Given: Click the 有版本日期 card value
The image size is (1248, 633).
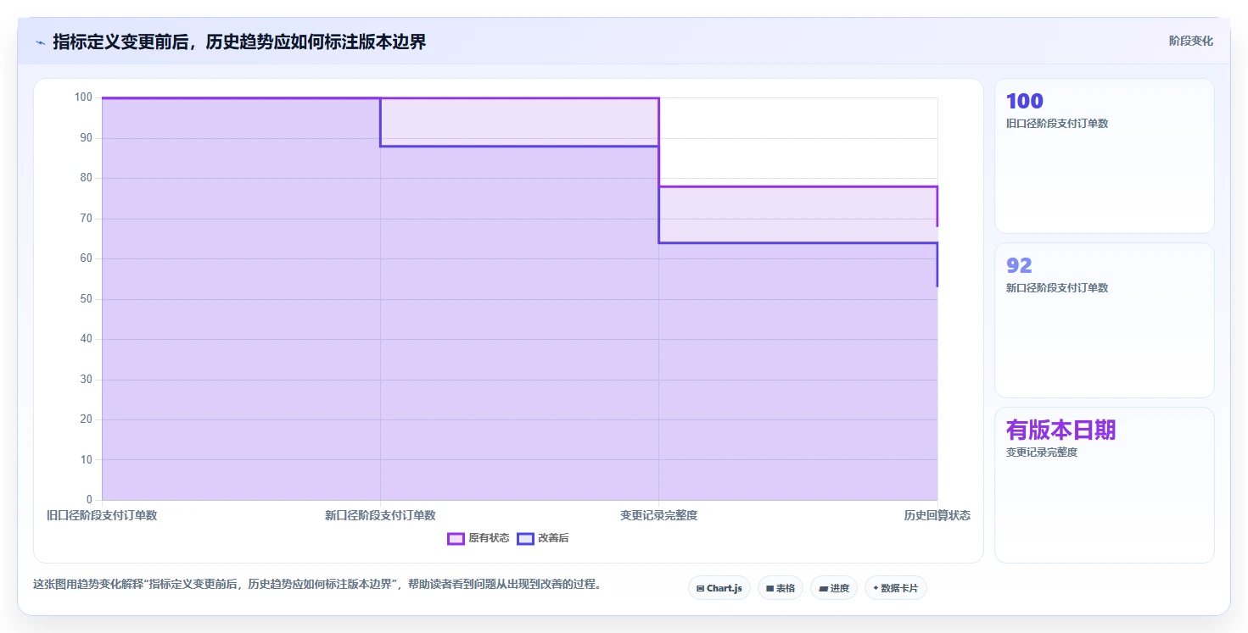Looking at the screenshot, I should pos(1061,430).
